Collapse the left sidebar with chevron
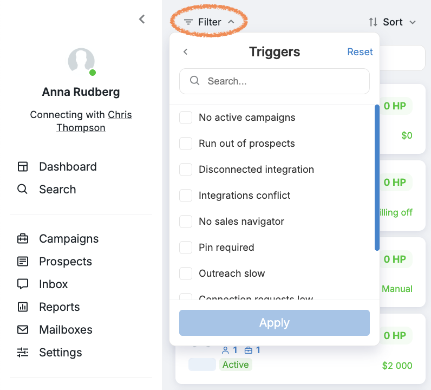 tap(142, 19)
